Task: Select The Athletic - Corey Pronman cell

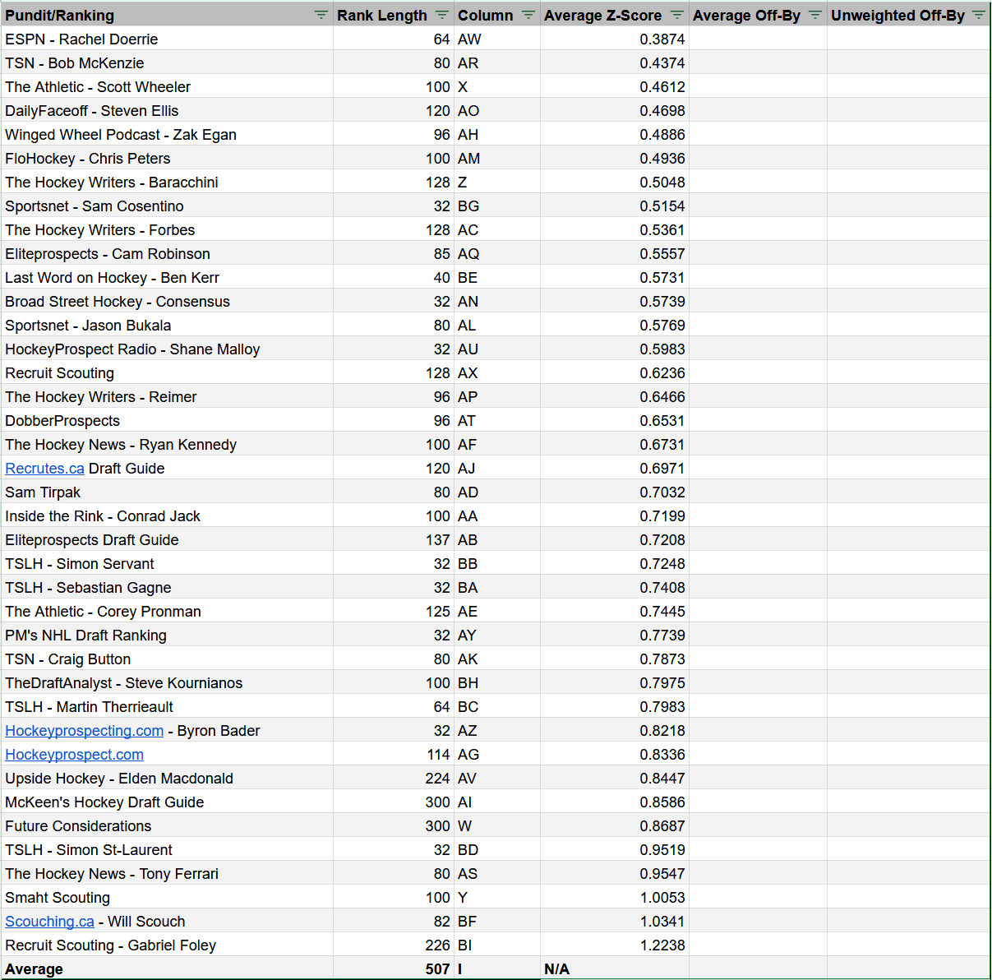Action: click(167, 611)
